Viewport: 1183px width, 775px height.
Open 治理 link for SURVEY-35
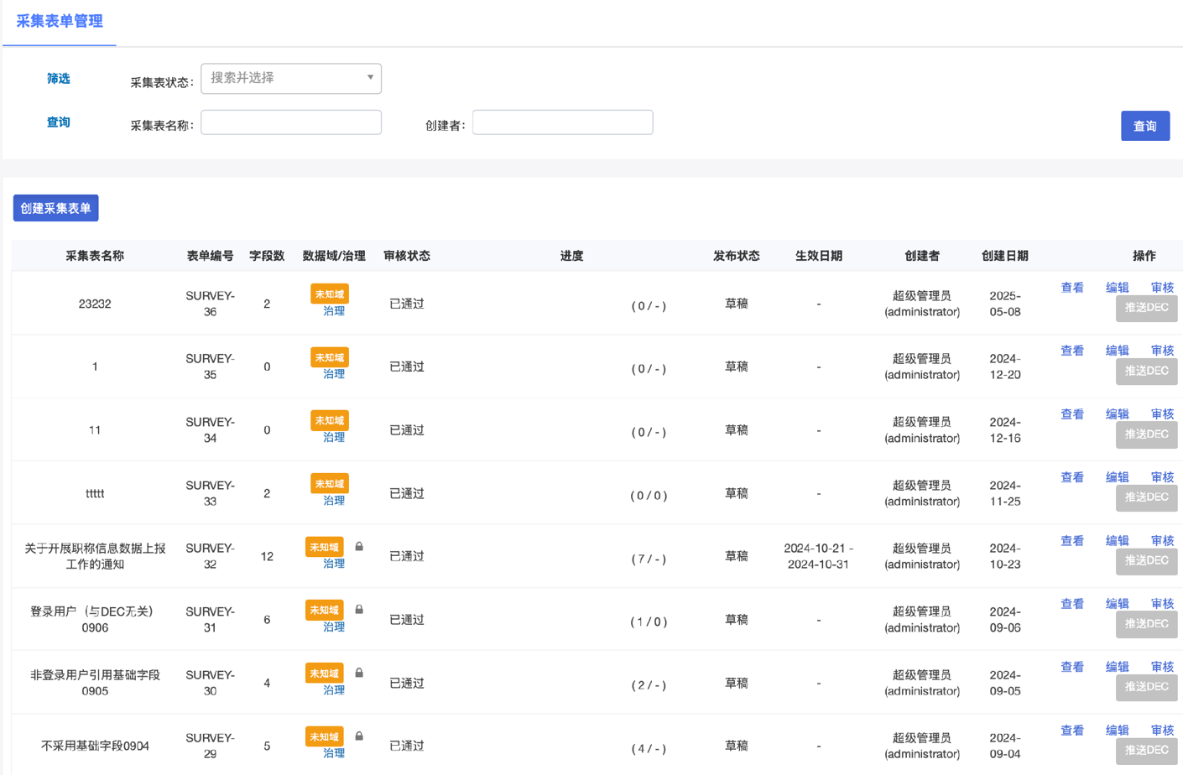pyautogui.click(x=334, y=374)
